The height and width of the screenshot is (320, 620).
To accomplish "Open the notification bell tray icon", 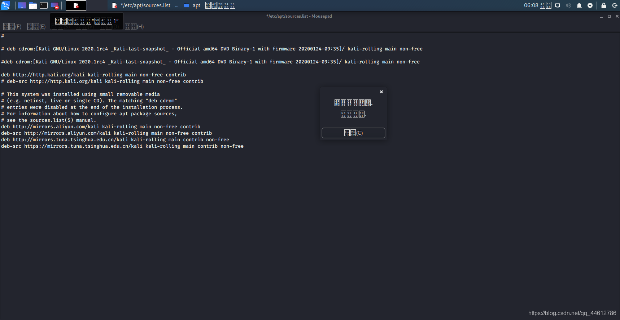I will pos(579,5).
